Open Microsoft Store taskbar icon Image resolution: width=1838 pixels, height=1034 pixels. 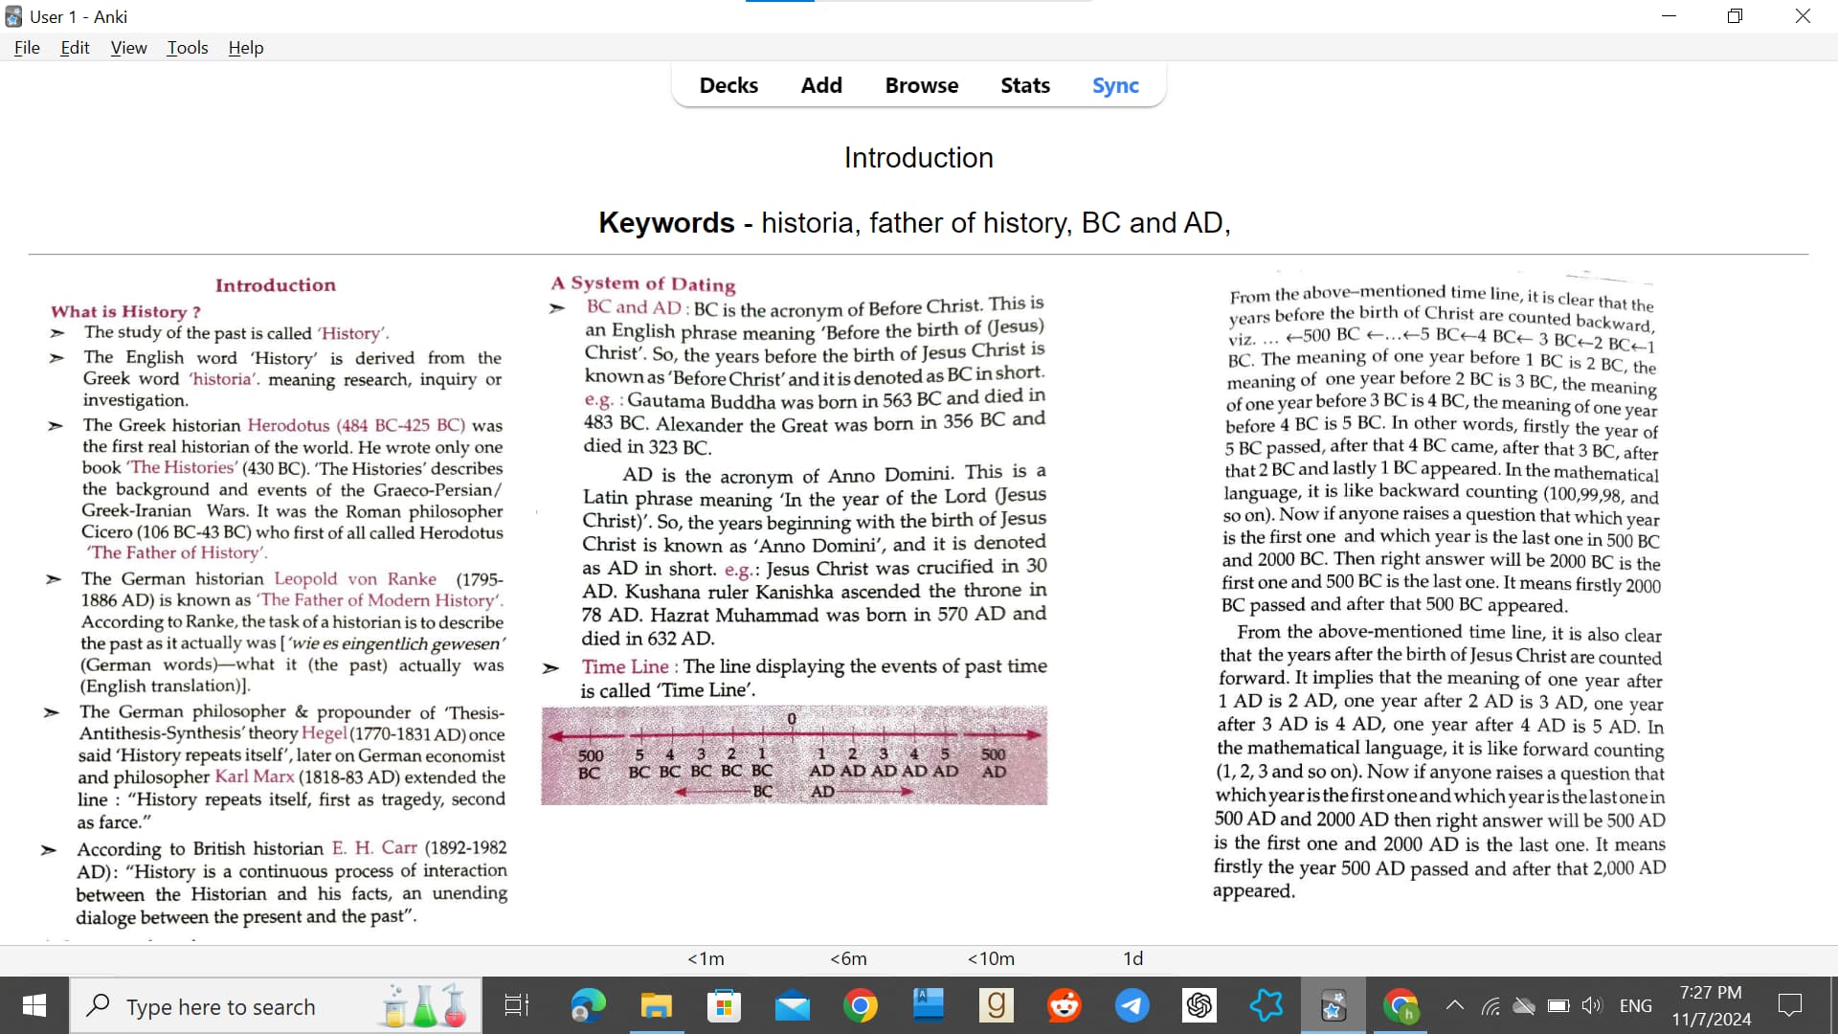click(724, 1005)
